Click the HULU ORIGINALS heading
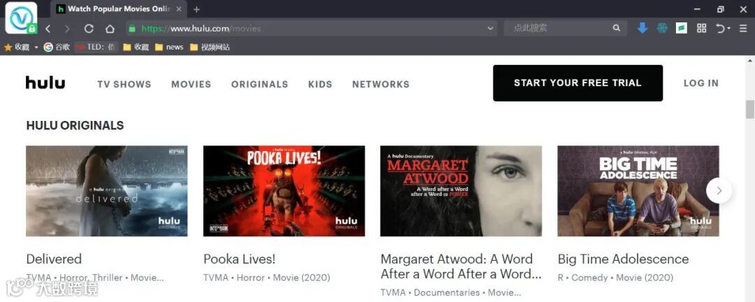This screenshot has width=755, height=302. pos(75,126)
